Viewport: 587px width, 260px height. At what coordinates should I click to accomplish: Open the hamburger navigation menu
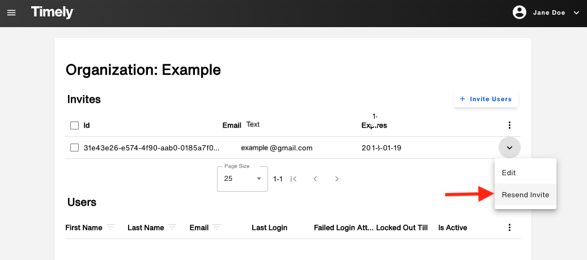pos(11,12)
